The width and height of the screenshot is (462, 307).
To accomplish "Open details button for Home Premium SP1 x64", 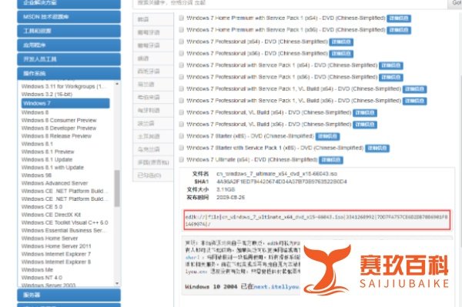I will click(x=399, y=18).
